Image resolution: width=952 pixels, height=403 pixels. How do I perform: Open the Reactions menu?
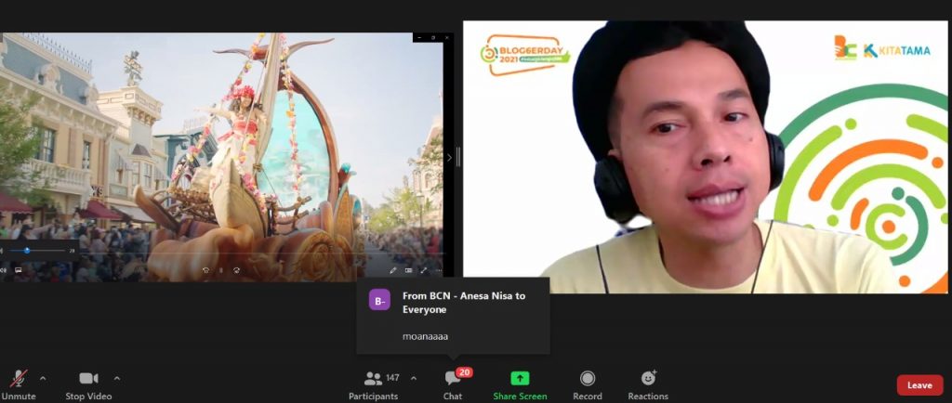click(648, 384)
